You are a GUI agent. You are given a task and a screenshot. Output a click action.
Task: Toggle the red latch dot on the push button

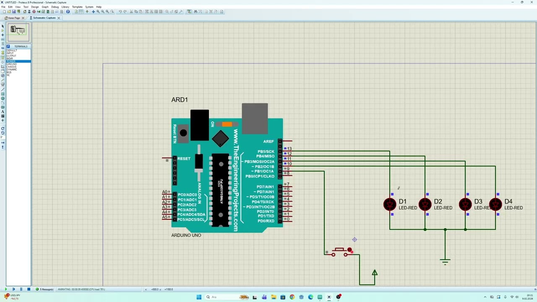click(349, 250)
